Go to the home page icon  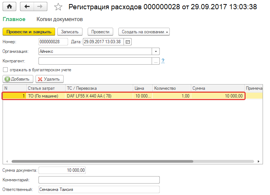coord(10,7)
